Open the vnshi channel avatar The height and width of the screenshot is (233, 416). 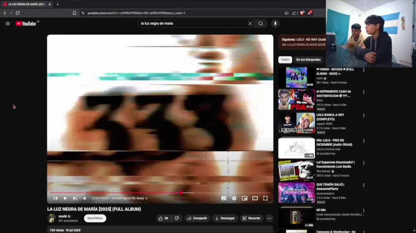(x=52, y=218)
